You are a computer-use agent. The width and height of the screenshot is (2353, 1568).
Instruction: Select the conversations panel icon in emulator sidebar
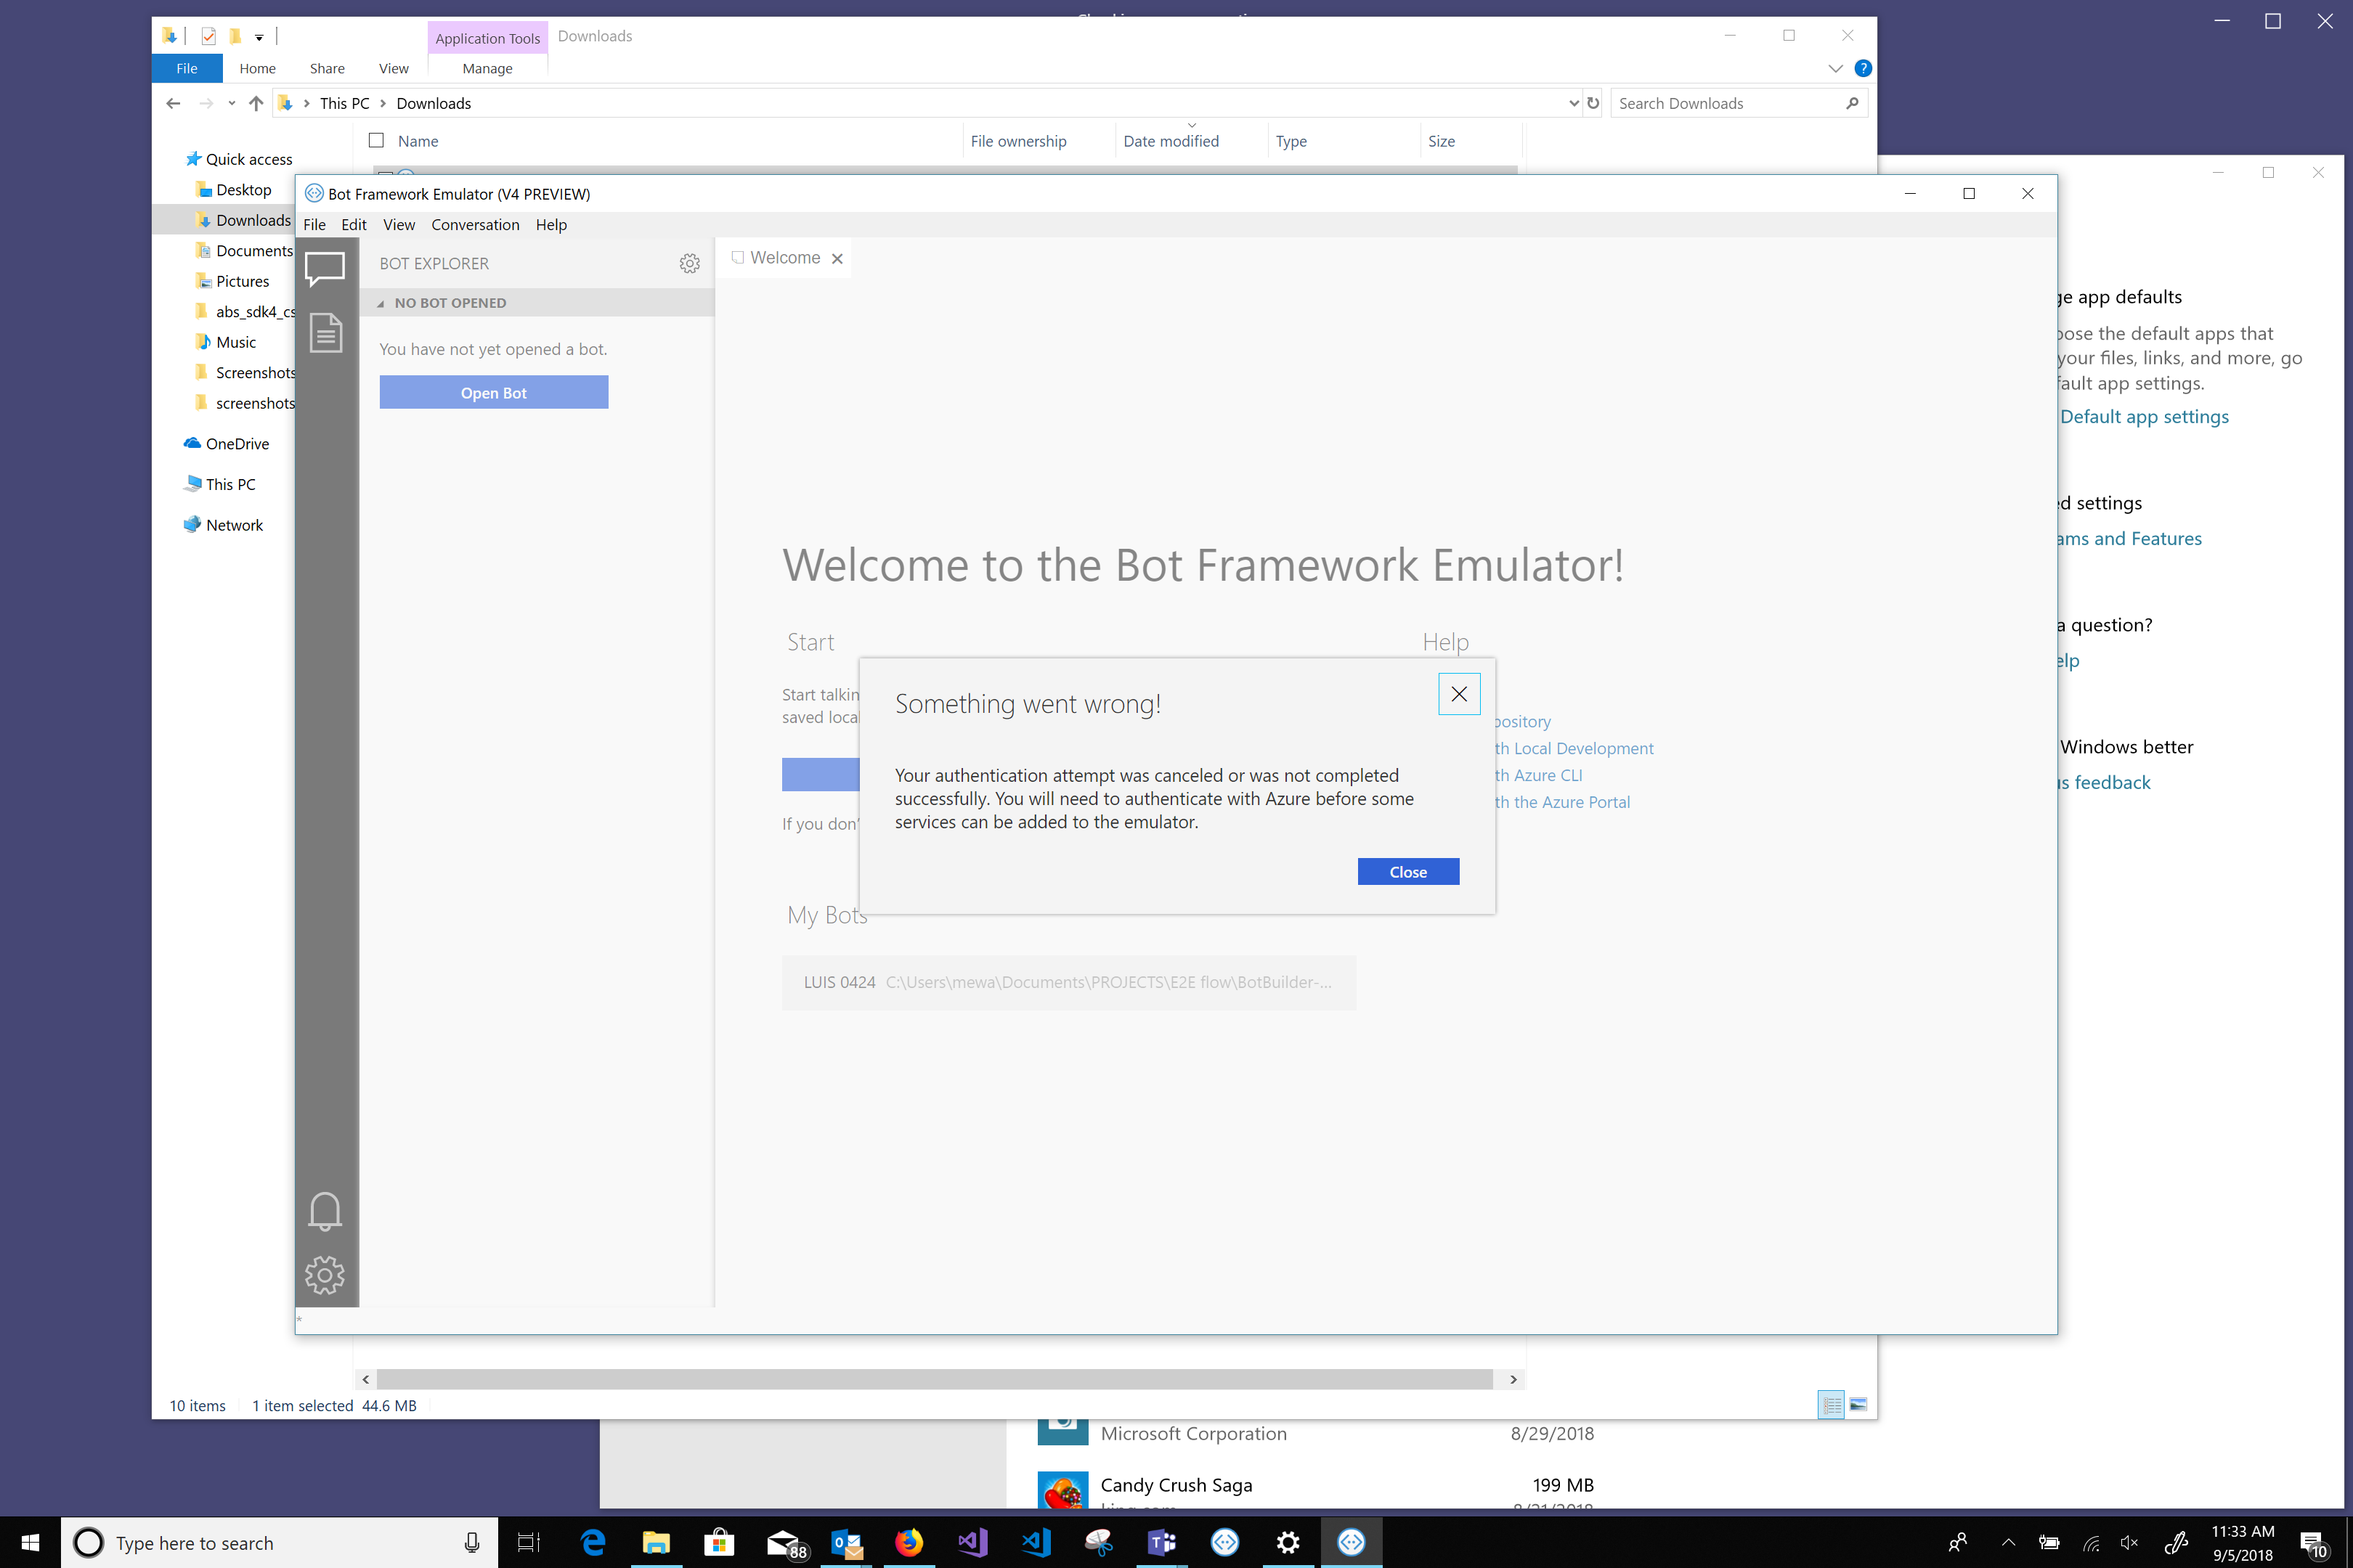(324, 267)
